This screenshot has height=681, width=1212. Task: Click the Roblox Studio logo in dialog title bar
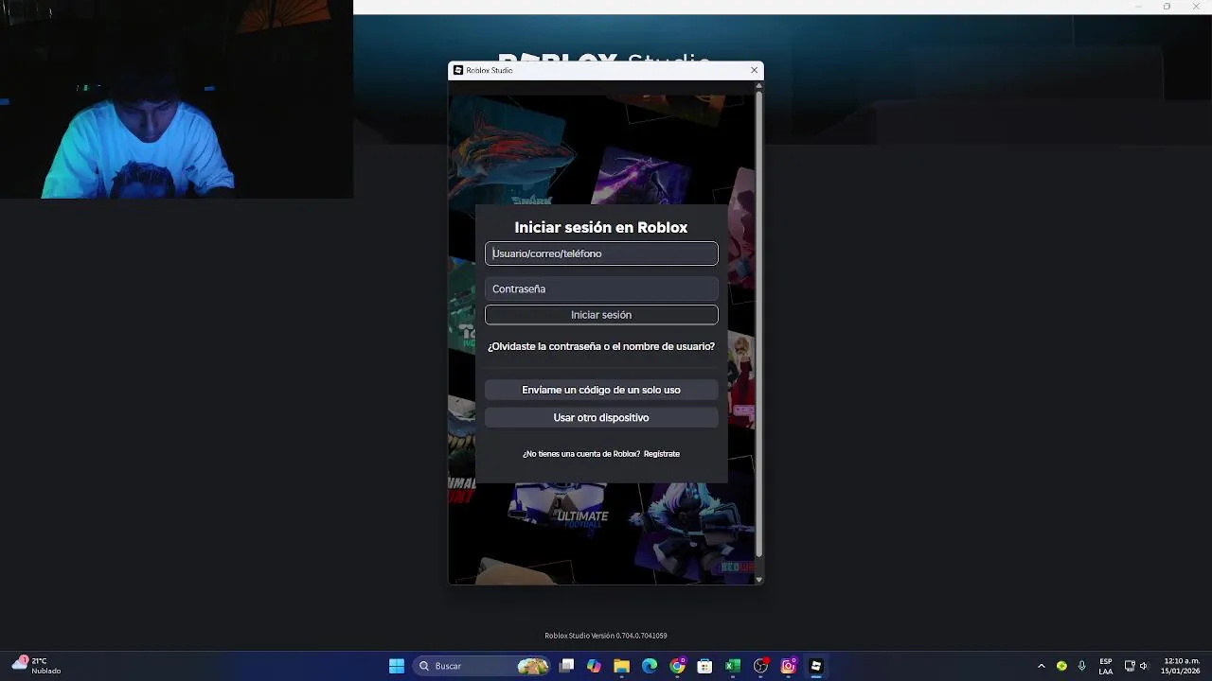coord(458,70)
